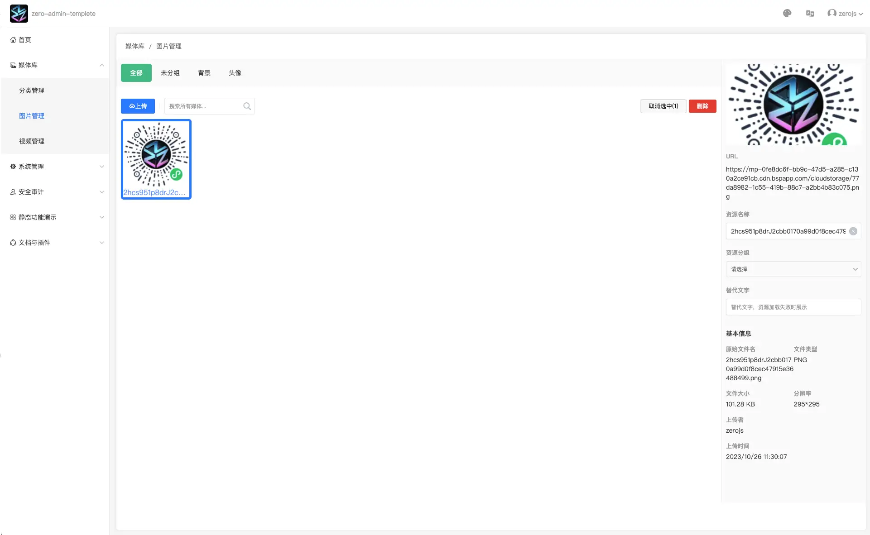Screen dimensions: 870x535
Task: Go to 首页 in the sidebar
Action: [54, 40]
